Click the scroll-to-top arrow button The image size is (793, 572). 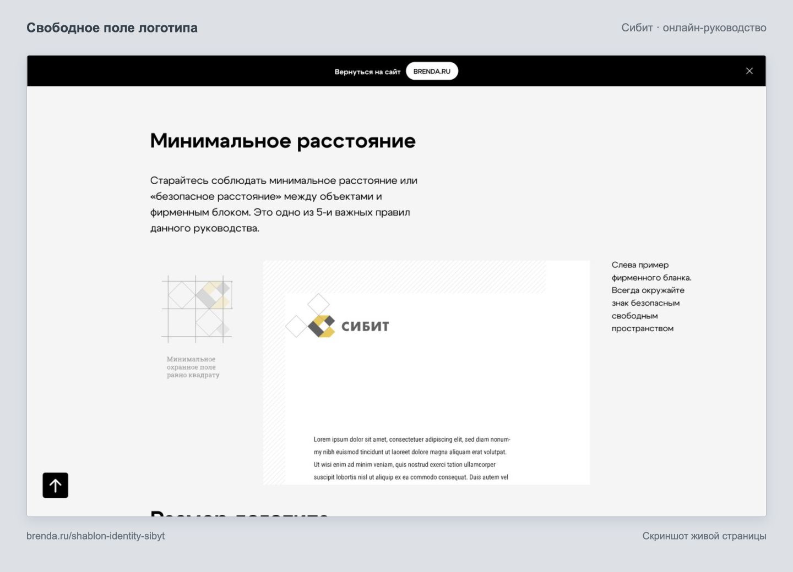coord(56,485)
